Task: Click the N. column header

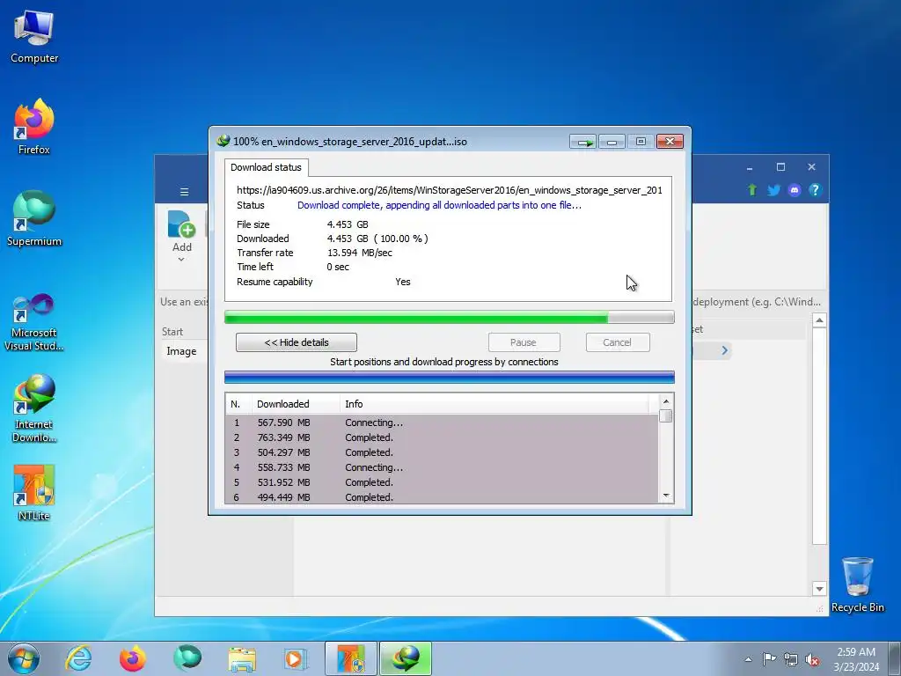Action: (238, 404)
